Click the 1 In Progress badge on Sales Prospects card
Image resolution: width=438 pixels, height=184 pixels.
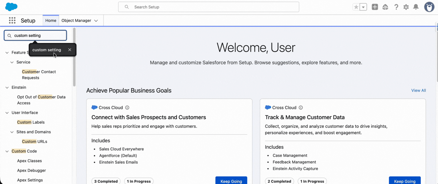[x=139, y=181]
